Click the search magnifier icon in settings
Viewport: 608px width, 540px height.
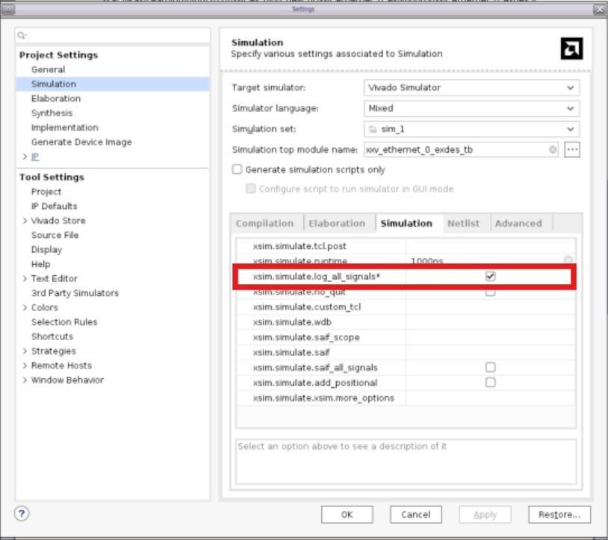click(x=22, y=36)
